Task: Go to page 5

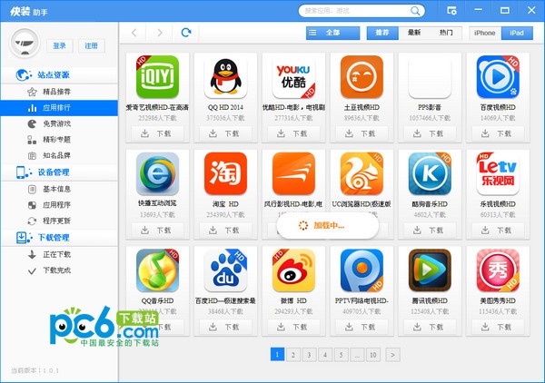Action: 341,355
